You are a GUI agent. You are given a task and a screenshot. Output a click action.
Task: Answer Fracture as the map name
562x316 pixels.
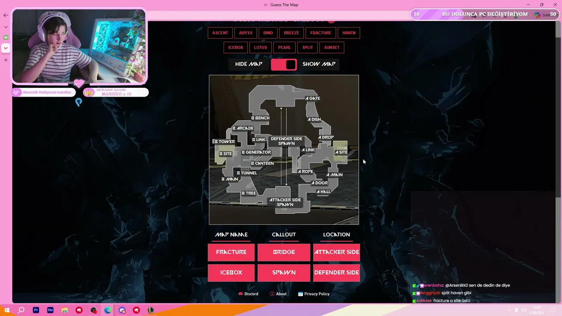click(x=231, y=252)
